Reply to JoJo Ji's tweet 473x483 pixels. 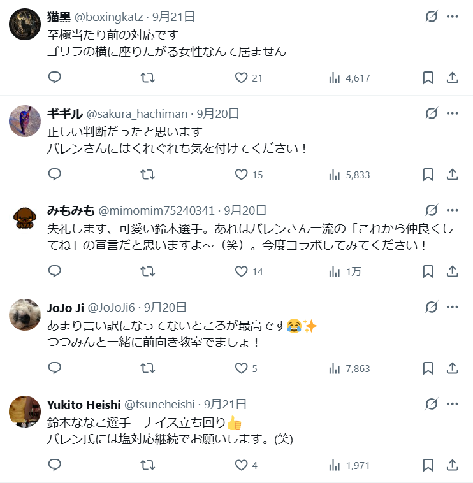point(55,368)
